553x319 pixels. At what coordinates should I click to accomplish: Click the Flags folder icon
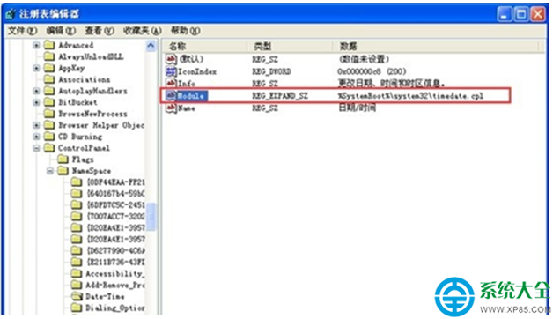click(x=63, y=159)
